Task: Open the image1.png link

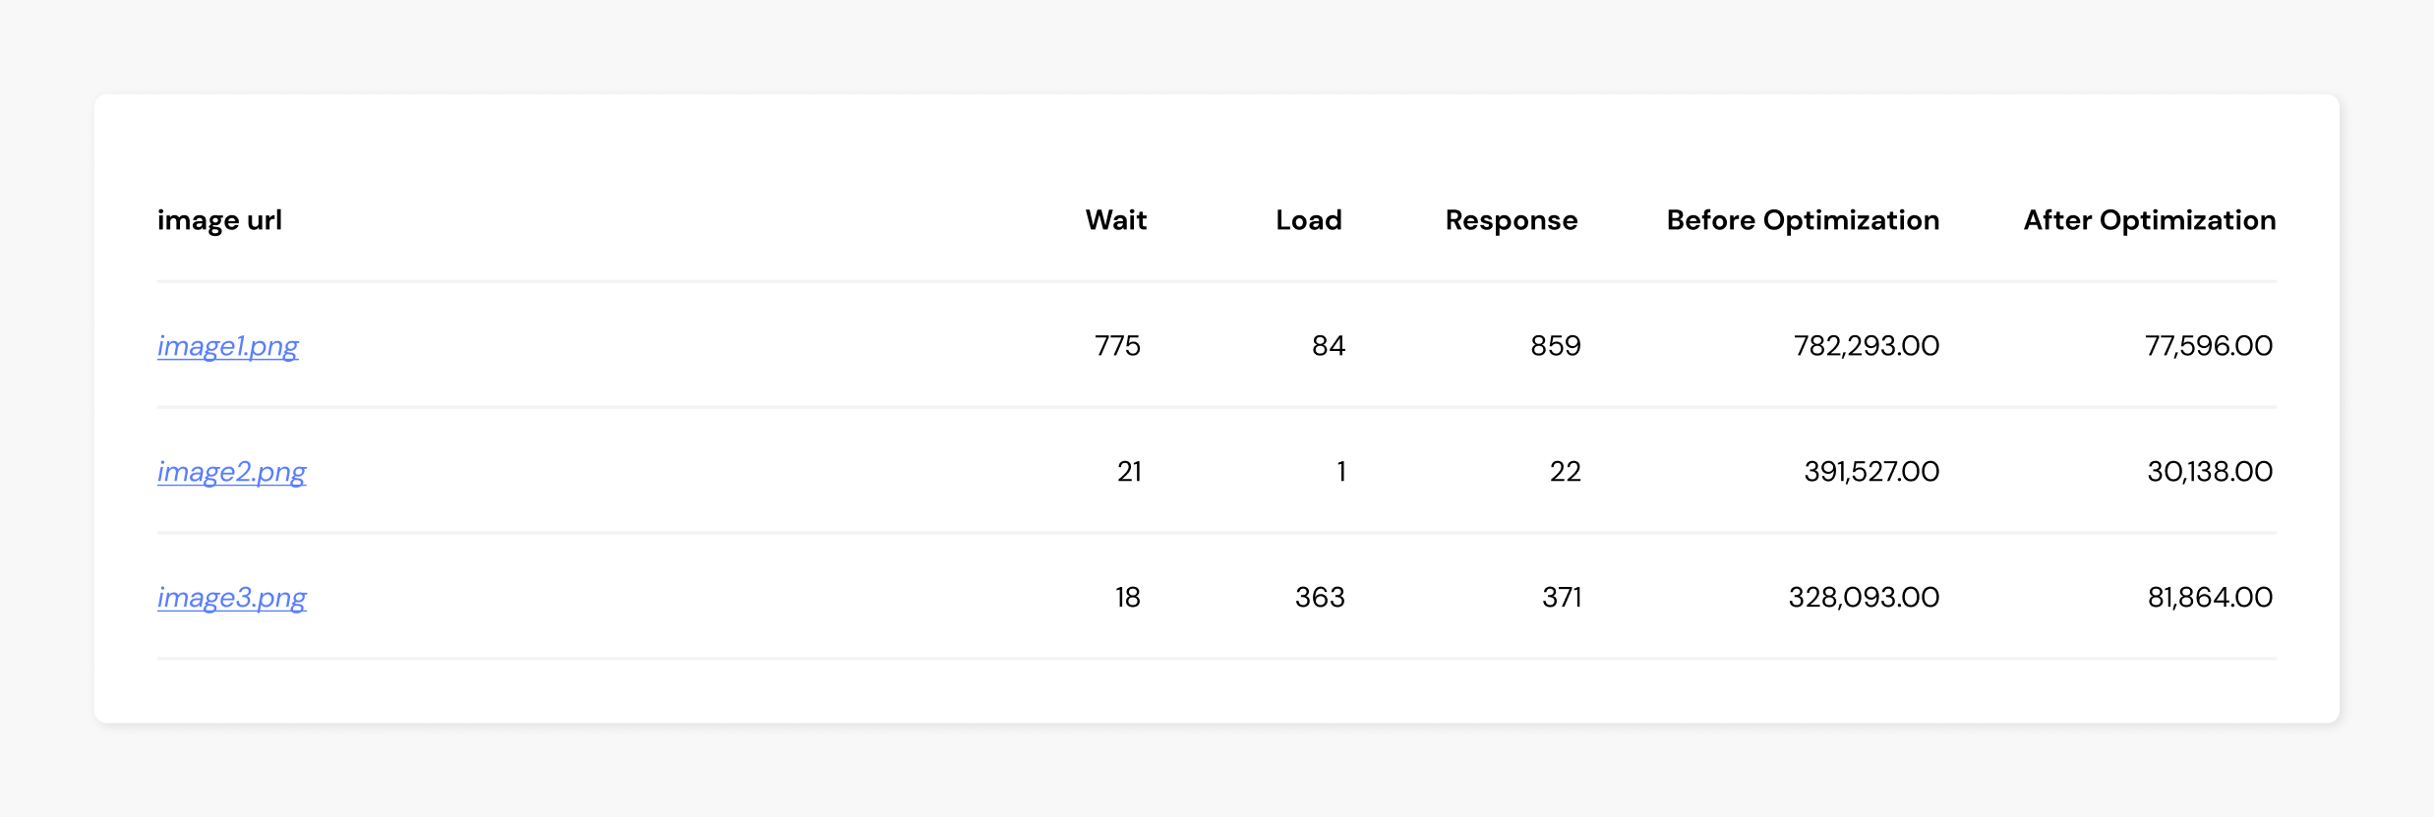Action: pyautogui.click(x=228, y=346)
